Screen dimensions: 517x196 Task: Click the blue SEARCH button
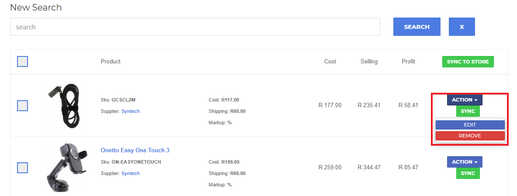(416, 27)
